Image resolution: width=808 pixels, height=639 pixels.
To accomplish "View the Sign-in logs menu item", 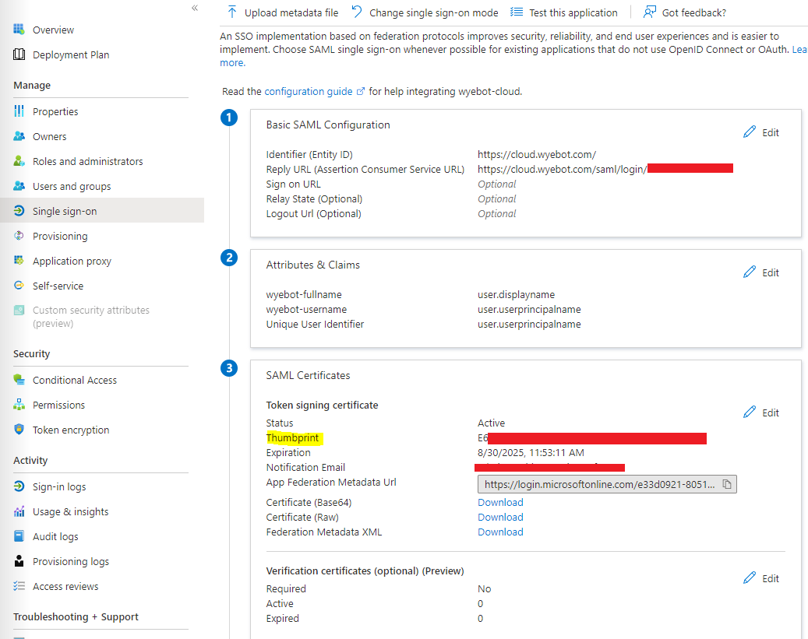I will [59, 486].
